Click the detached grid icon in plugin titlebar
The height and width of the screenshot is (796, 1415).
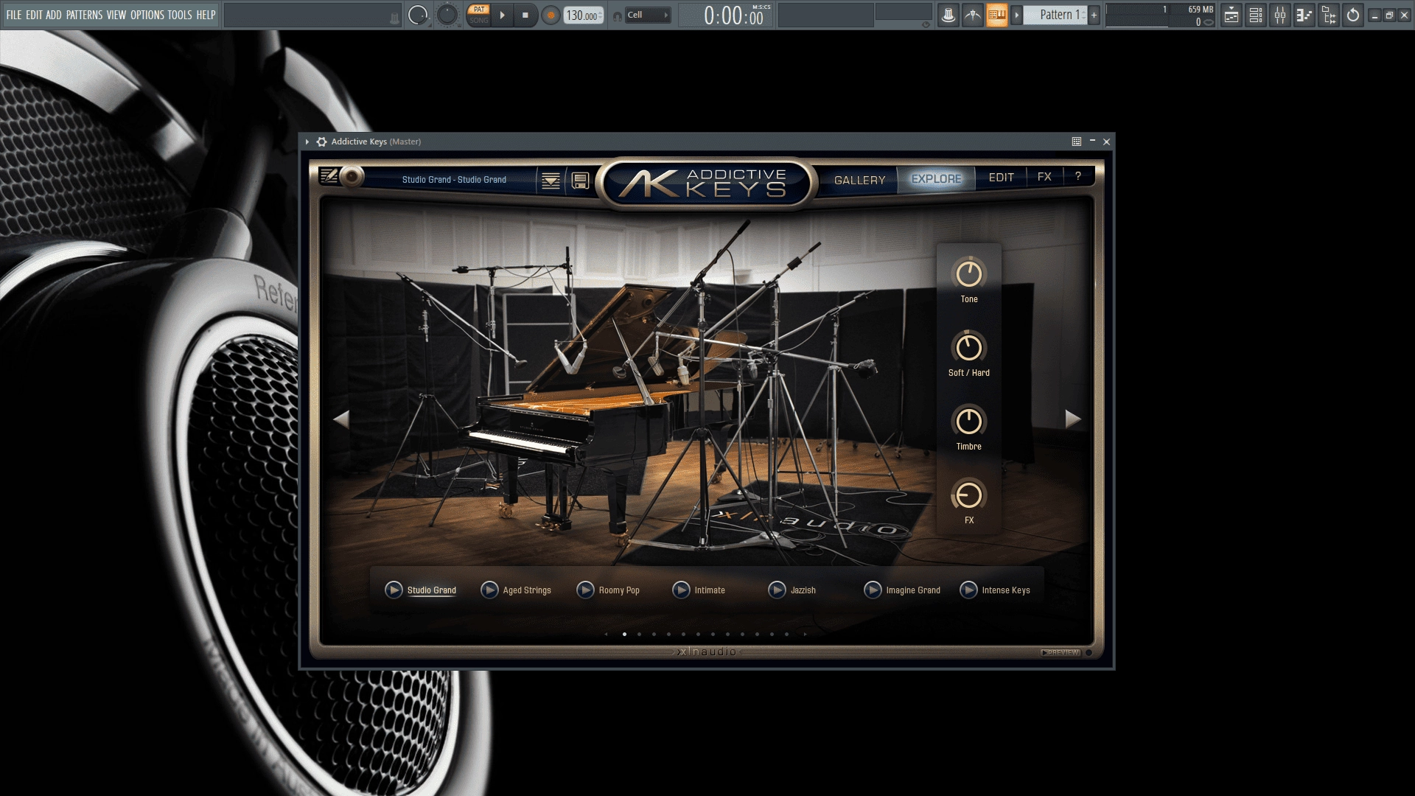coord(1077,142)
